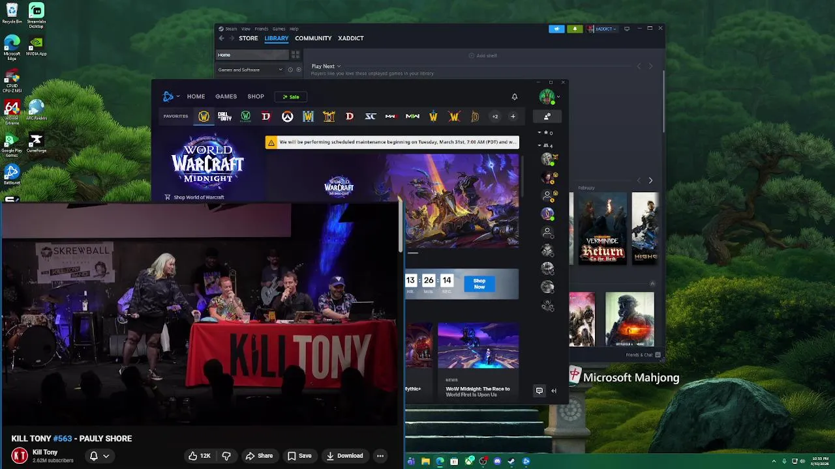Open the Battle.net profile avatar dropdown

click(549, 96)
